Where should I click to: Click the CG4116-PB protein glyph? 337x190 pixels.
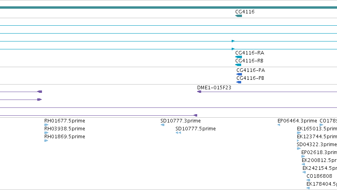239,82
